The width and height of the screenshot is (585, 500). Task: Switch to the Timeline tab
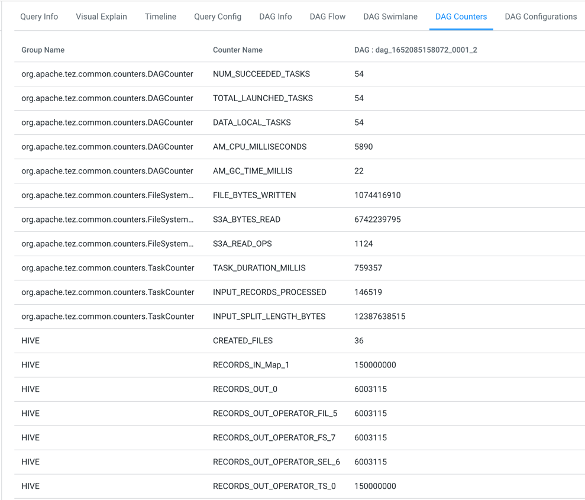pos(160,17)
